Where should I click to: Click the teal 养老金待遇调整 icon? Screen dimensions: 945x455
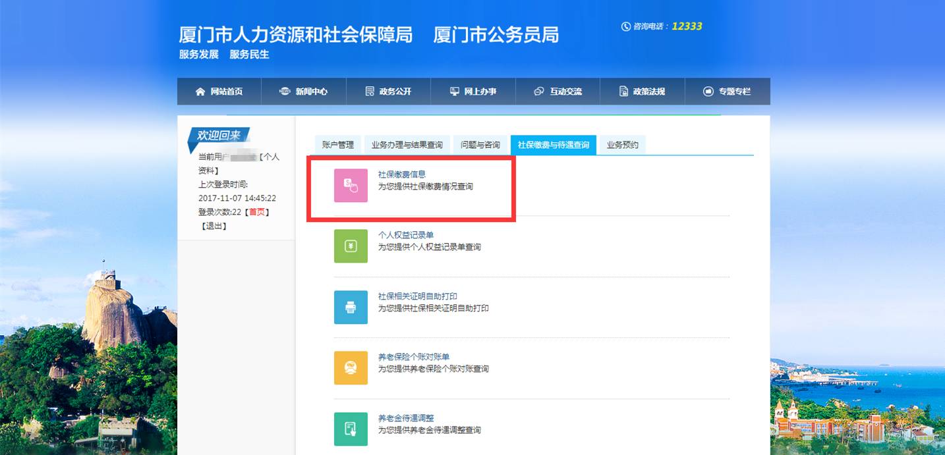point(351,429)
